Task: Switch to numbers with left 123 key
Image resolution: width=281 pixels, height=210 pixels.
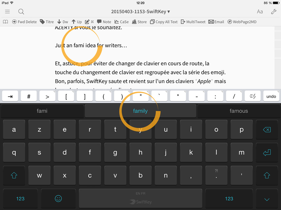Action: pyautogui.click(x=20, y=198)
